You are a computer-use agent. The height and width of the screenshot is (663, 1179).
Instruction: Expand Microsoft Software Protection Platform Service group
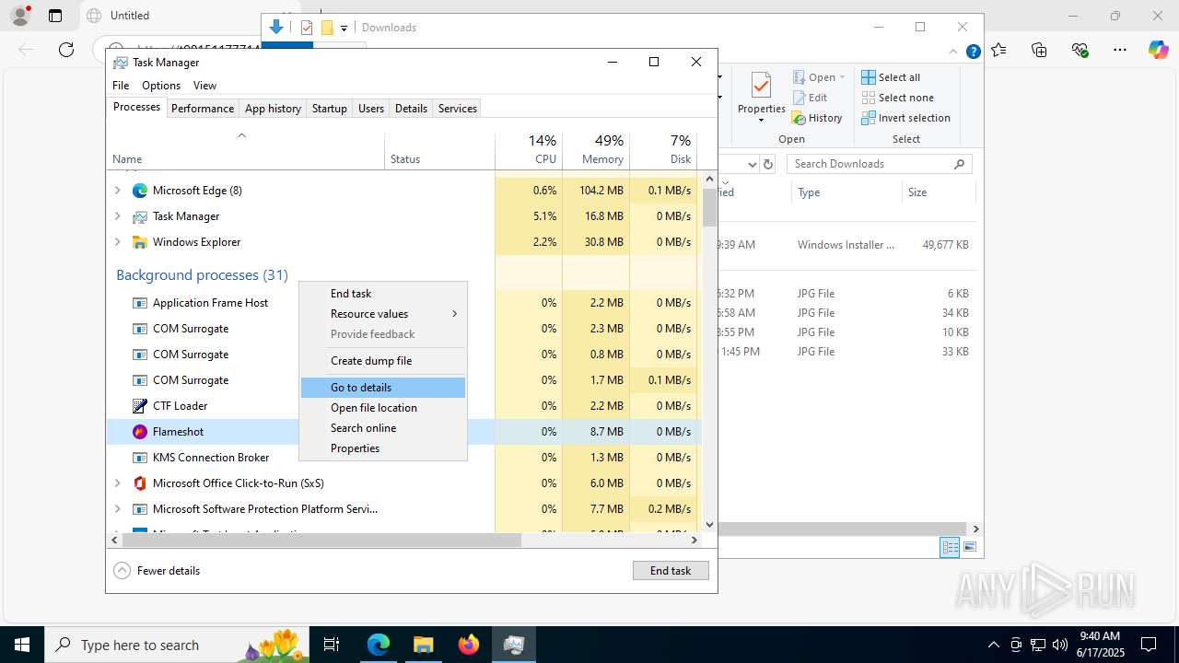pos(117,509)
